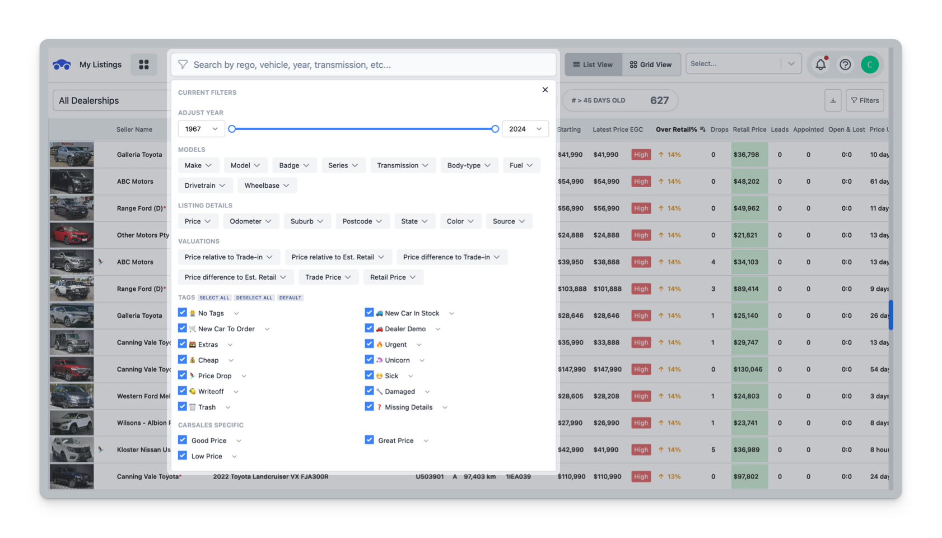Click the download icon button

point(833,100)
